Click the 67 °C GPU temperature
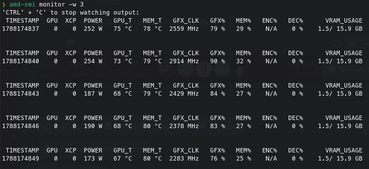369x169 pixels. tap(123, 159)
